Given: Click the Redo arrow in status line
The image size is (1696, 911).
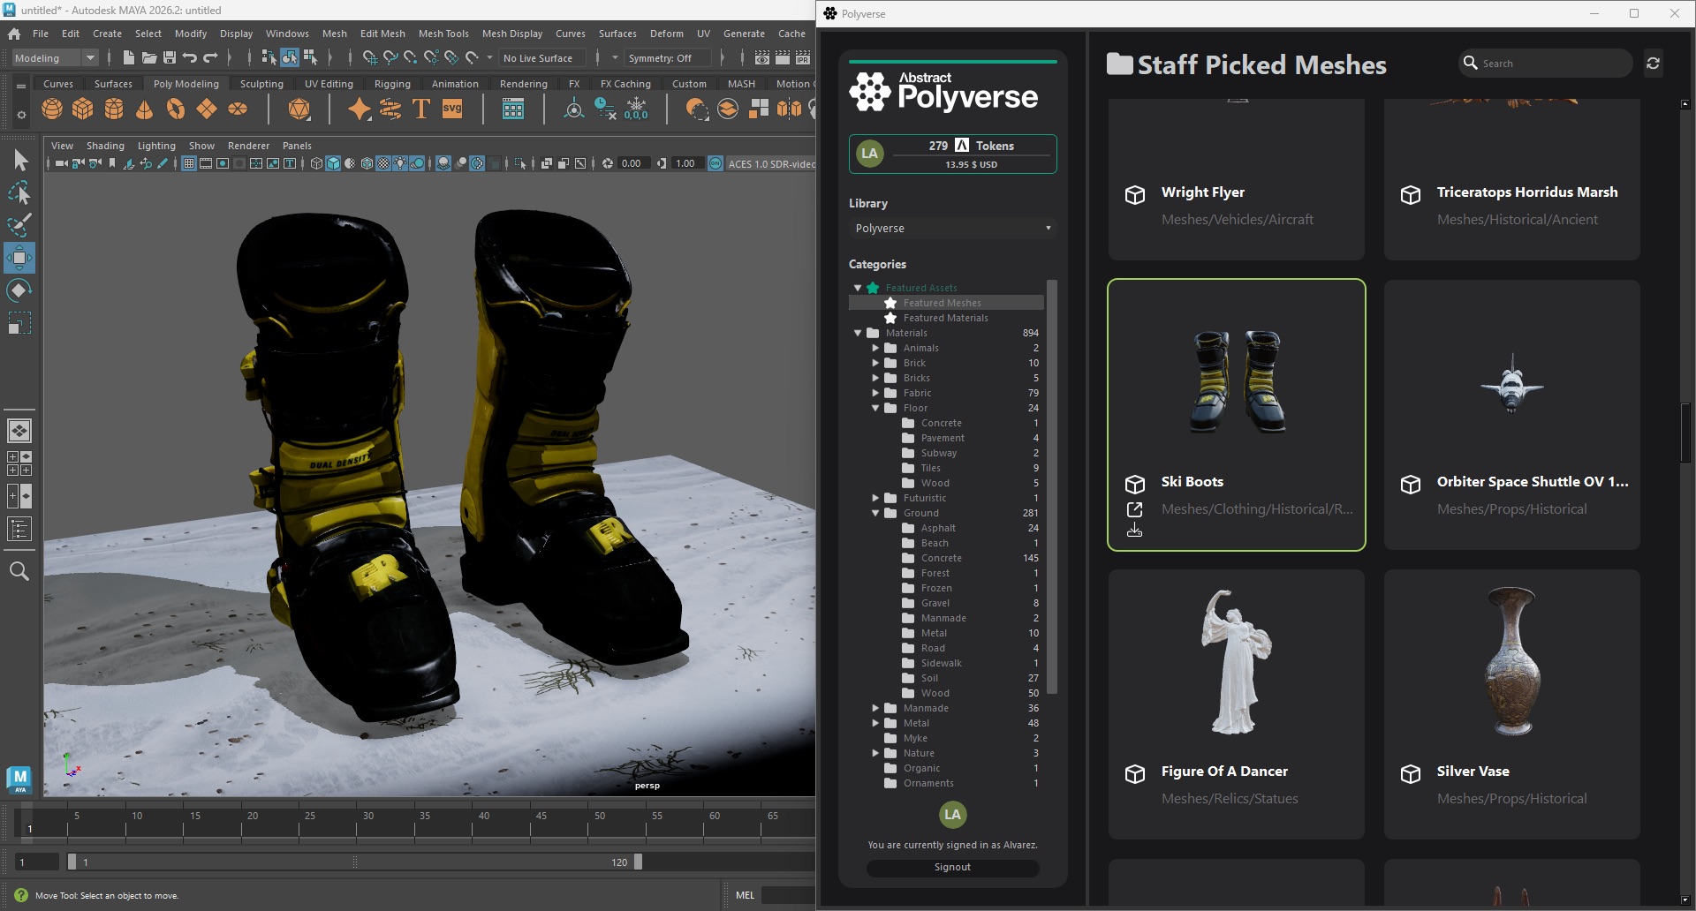Looking at the screenshot, I should coord(210,58).
